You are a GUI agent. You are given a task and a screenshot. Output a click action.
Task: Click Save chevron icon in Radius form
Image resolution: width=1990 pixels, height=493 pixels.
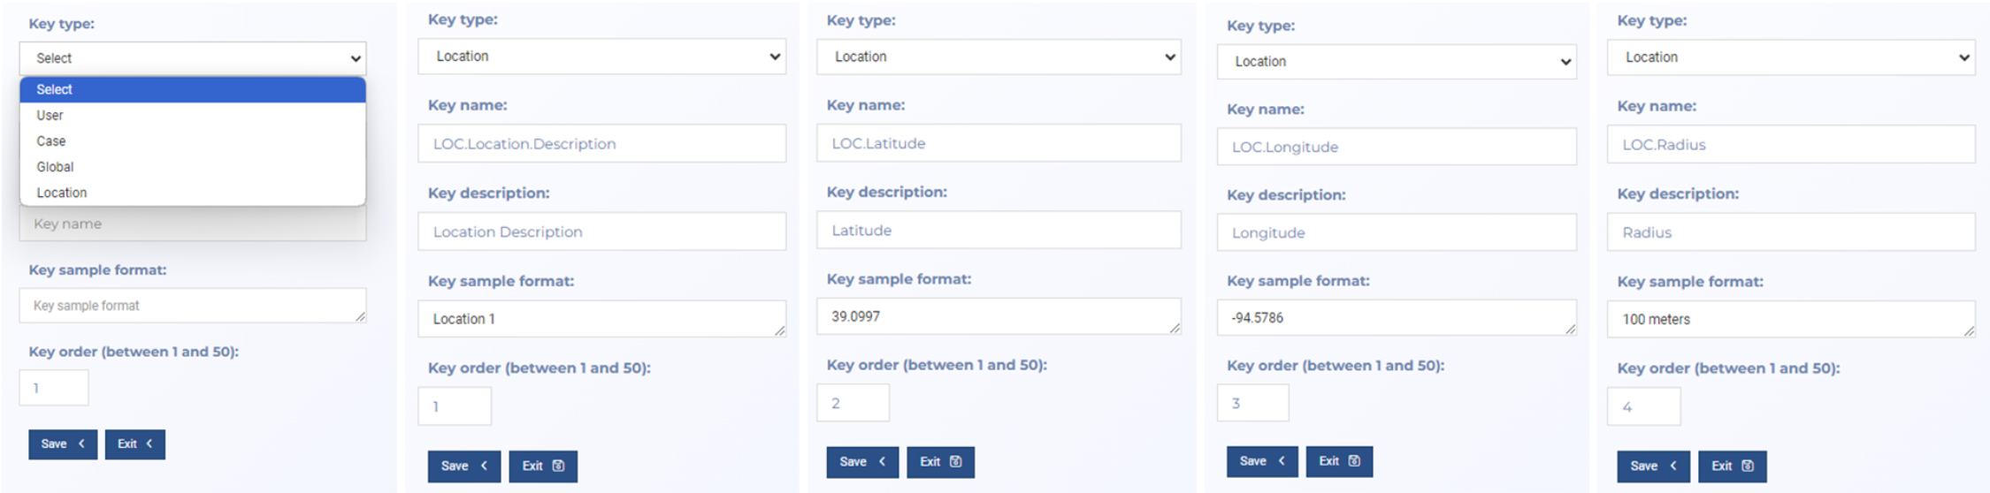point(1673,466)
